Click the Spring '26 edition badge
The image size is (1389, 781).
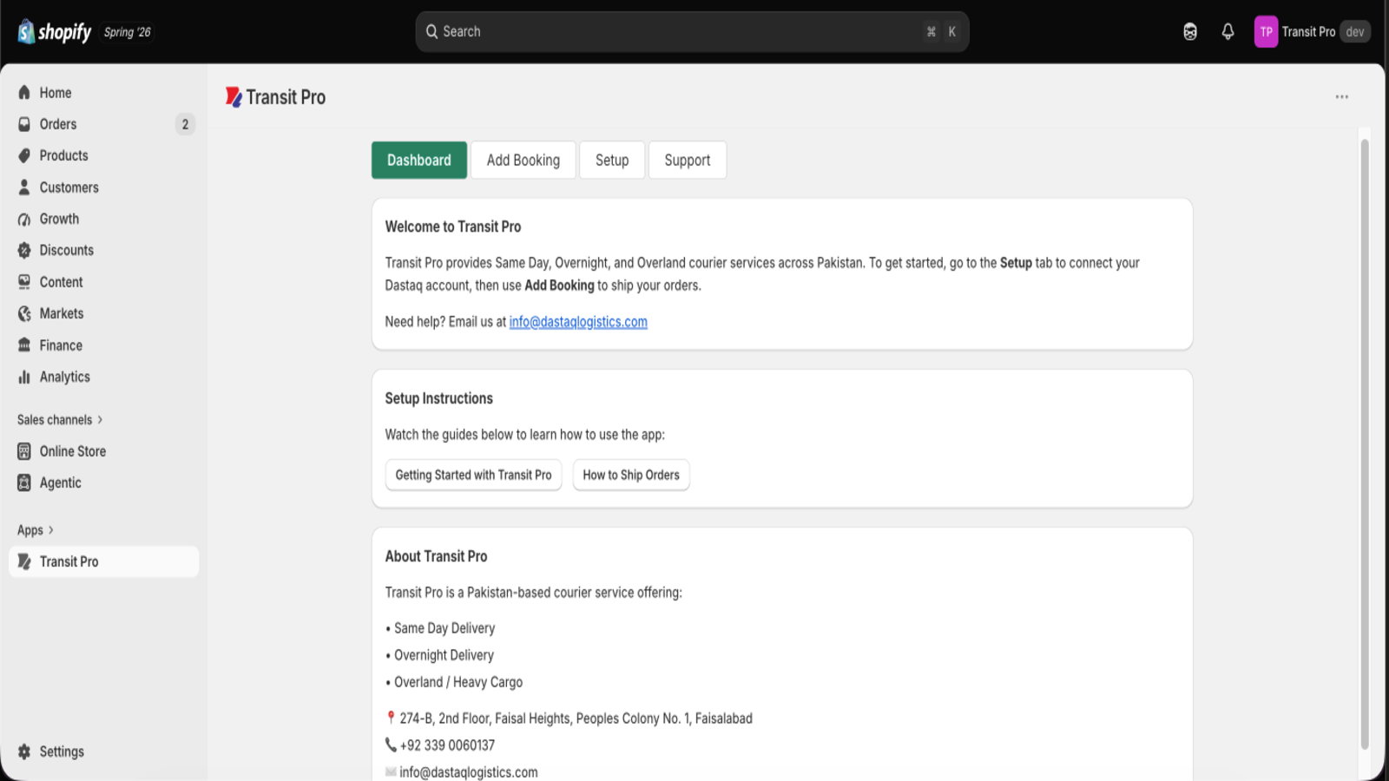pos(127,32)
